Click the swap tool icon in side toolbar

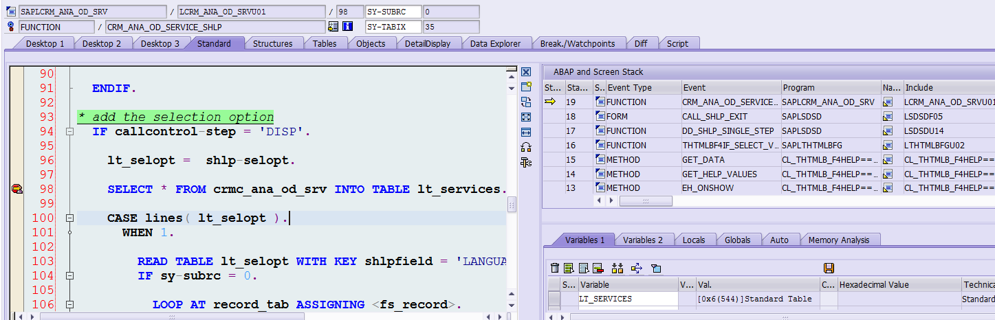(x=526, y=102)
